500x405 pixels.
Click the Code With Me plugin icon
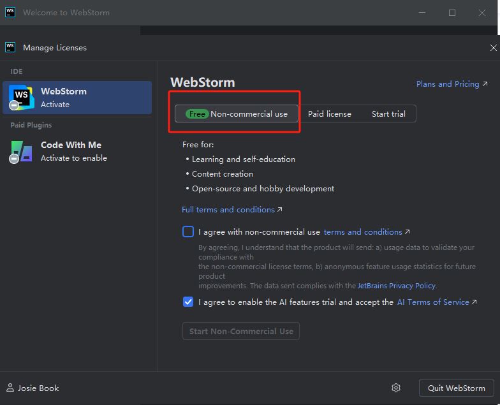click(21, 152)
